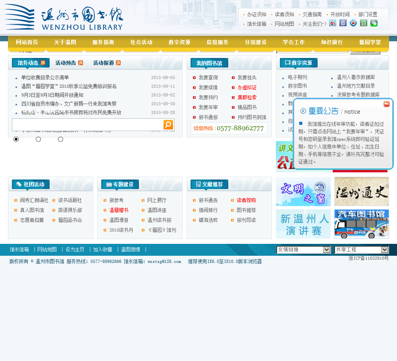Open the 开放时间 top link
The width and height of the screenshot is (397, 361).
tap(340, 14)
